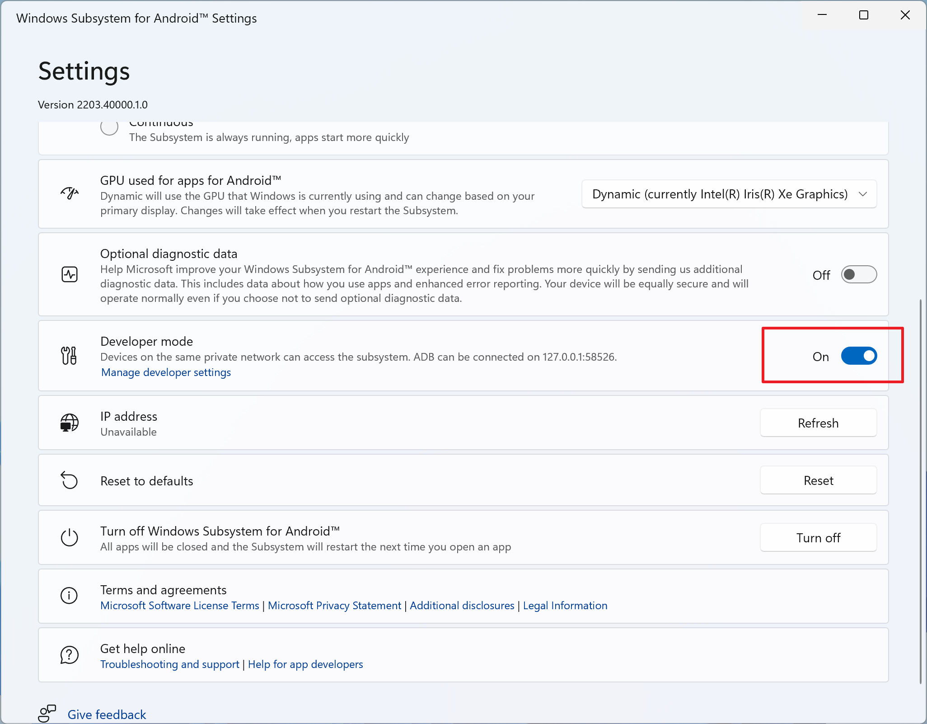Click the GPU speedometer icon
Viewport: 927px width, 724px height.
coord(70,193)
